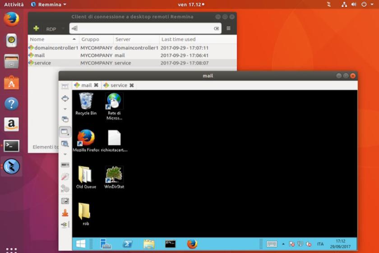Select the richiestacert... file icon
Viewport: 379px width, 253px height.
click(114, 141)
